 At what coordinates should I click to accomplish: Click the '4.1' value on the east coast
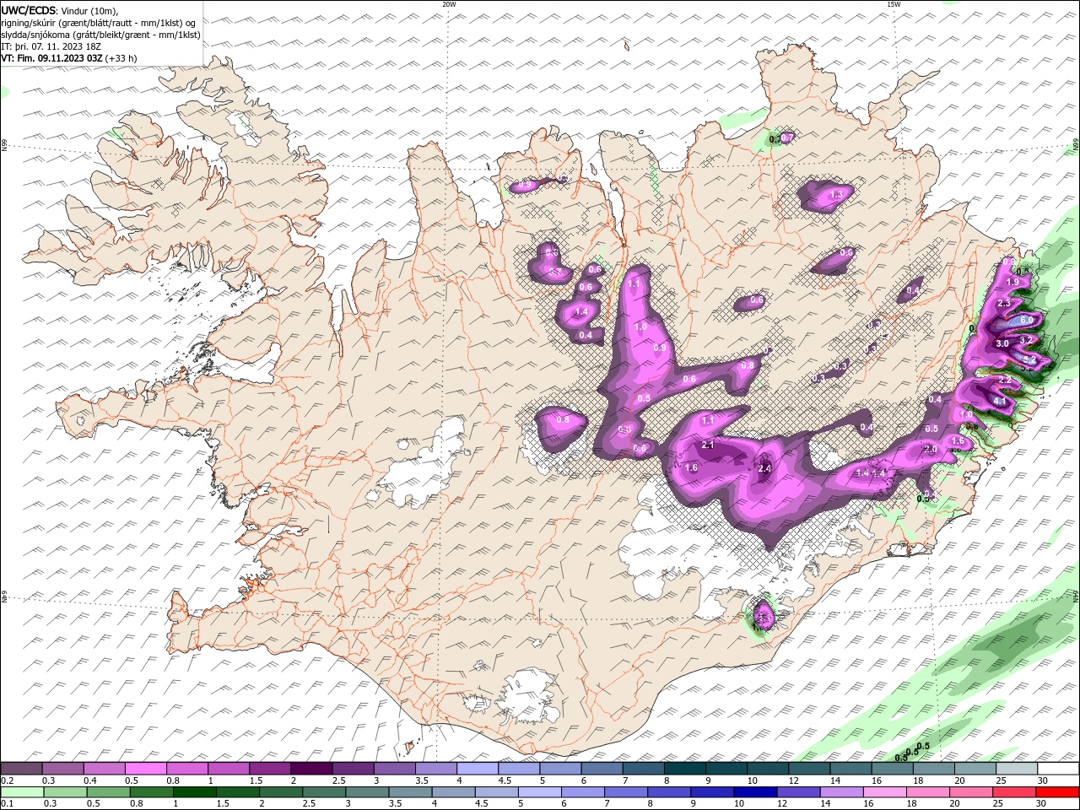(x=1000, y=402)
